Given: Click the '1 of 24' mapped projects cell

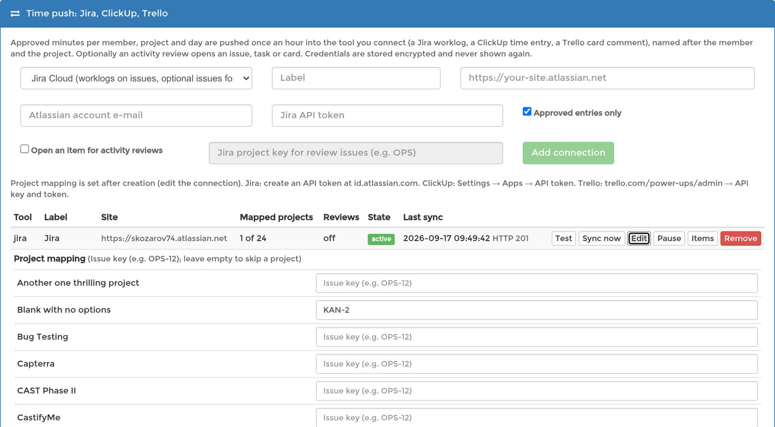Looking at the screenshot, I should (x=253, y=238).
